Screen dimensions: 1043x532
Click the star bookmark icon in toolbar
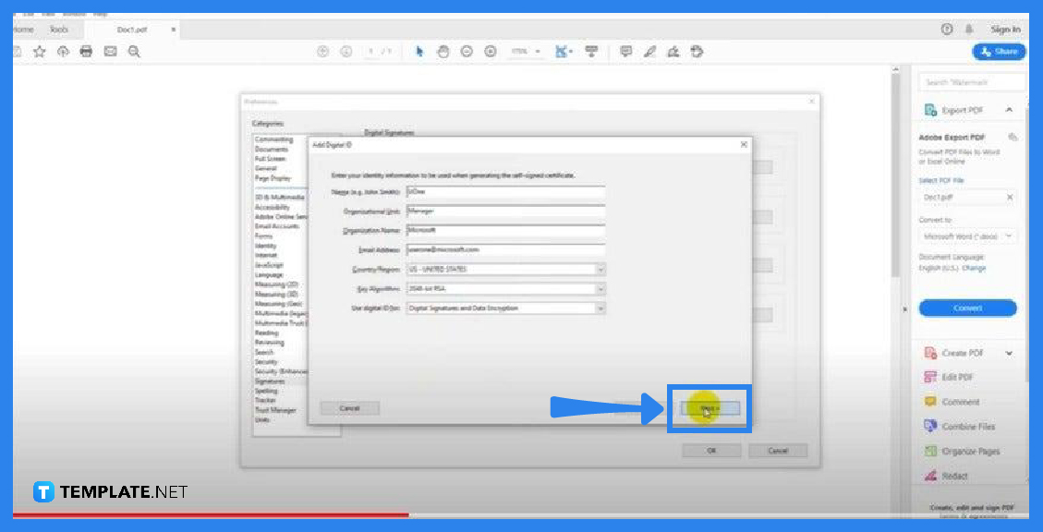tap(39, 52)
